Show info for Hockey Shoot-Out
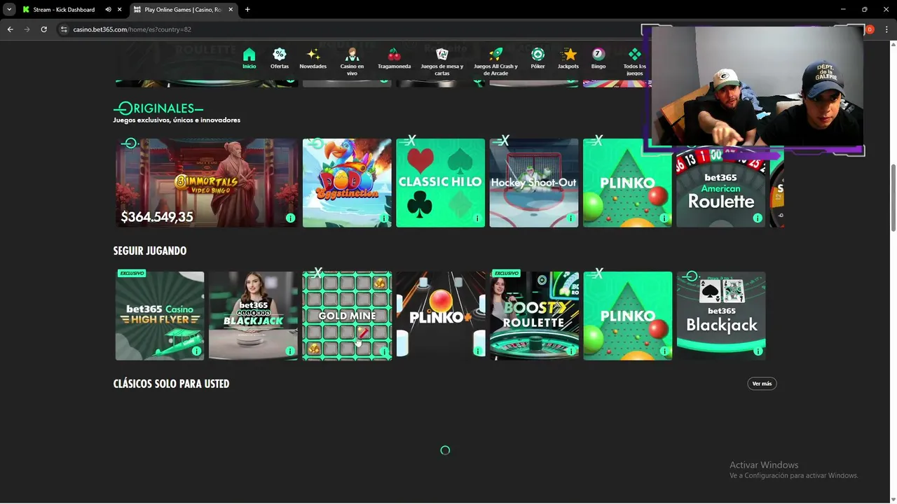 (x=571, y=218)
